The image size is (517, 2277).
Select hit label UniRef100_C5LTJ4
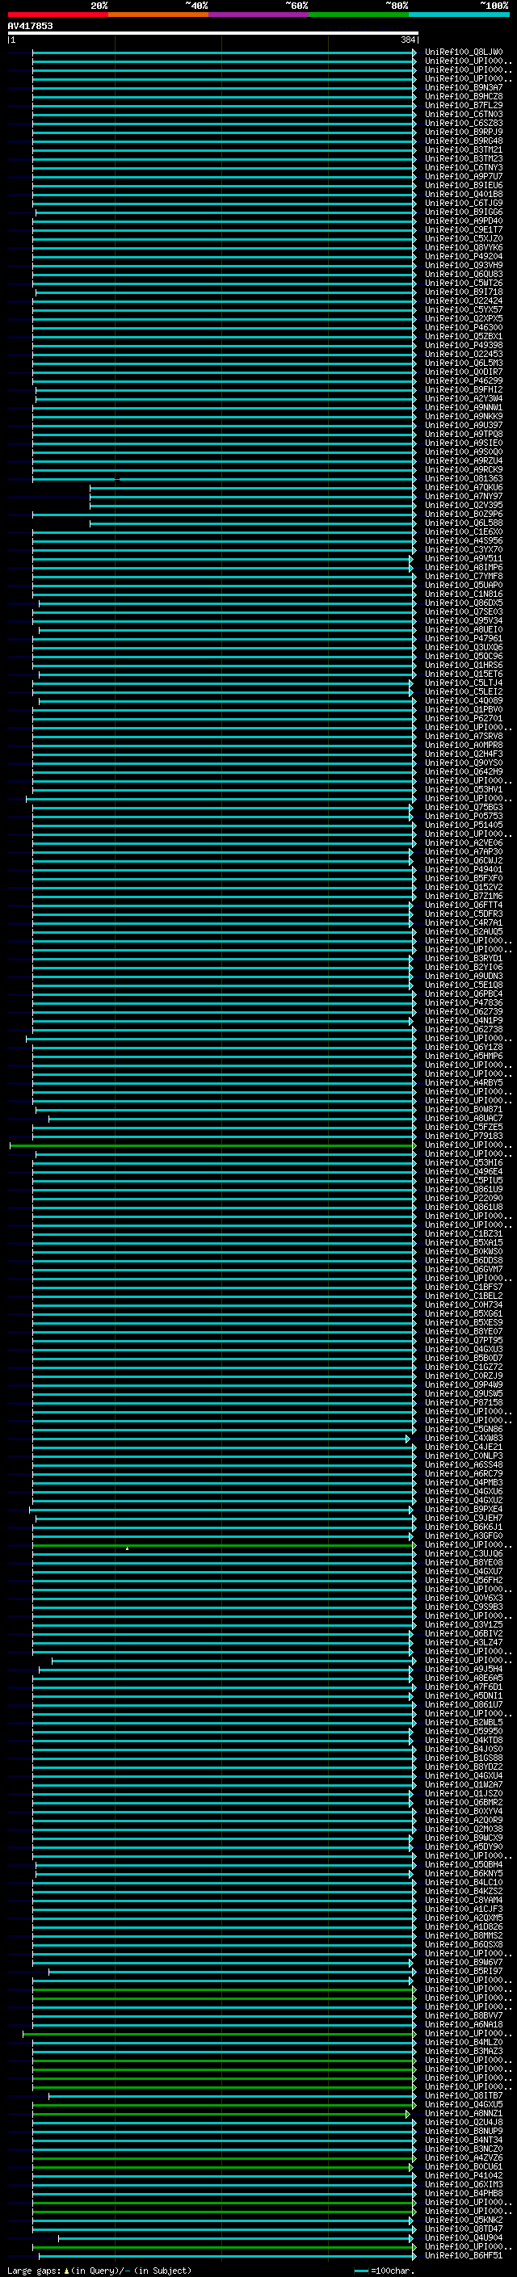[464, 683]
